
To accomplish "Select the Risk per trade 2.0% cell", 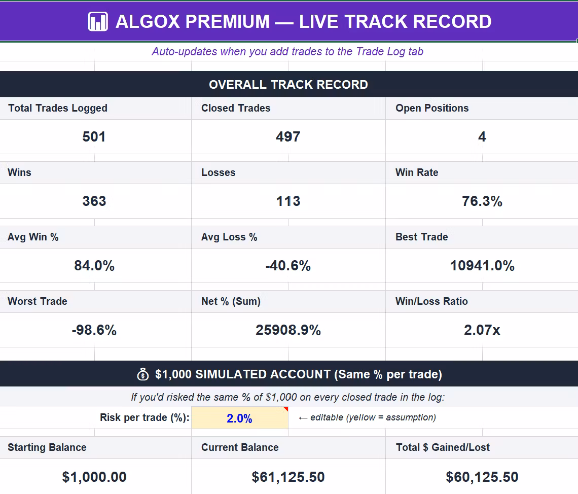I will (240, 418).
